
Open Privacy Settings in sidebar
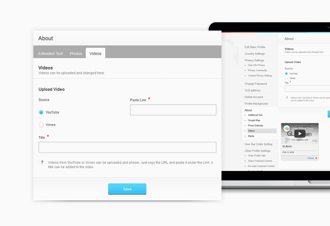click(254, 60)
